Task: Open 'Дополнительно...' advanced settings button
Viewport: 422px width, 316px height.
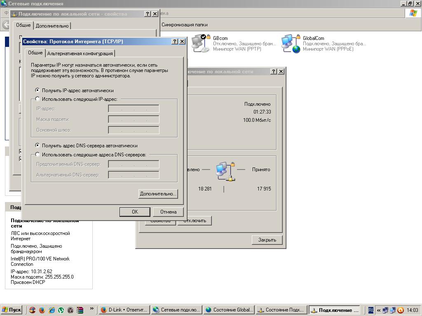Action: (x=158, y=194)
